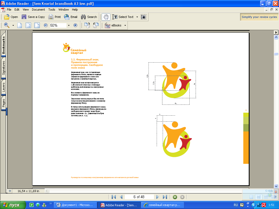Open the Windows Start 'пуск' button
The image size is (279, 209).
pyautogui.click(x=13, y=205)
